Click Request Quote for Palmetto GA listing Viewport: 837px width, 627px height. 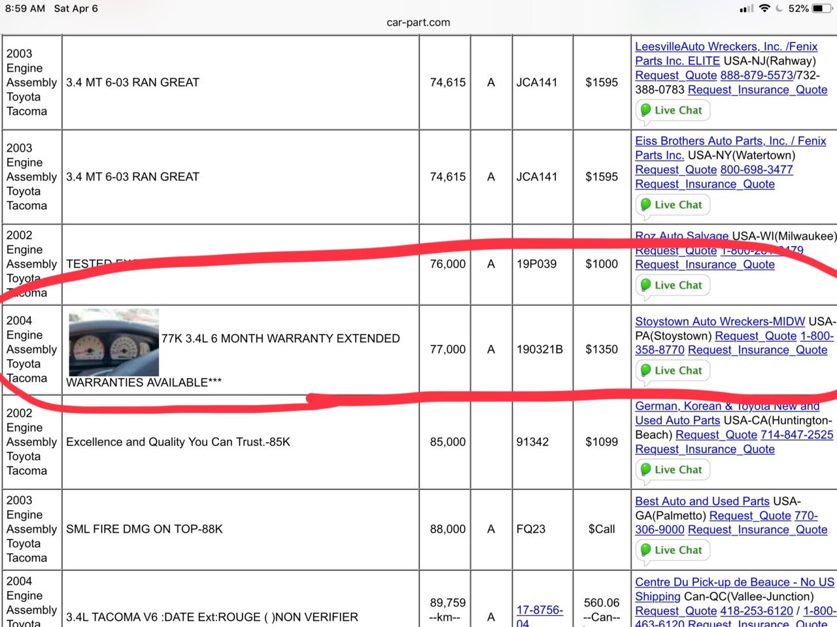750,515
